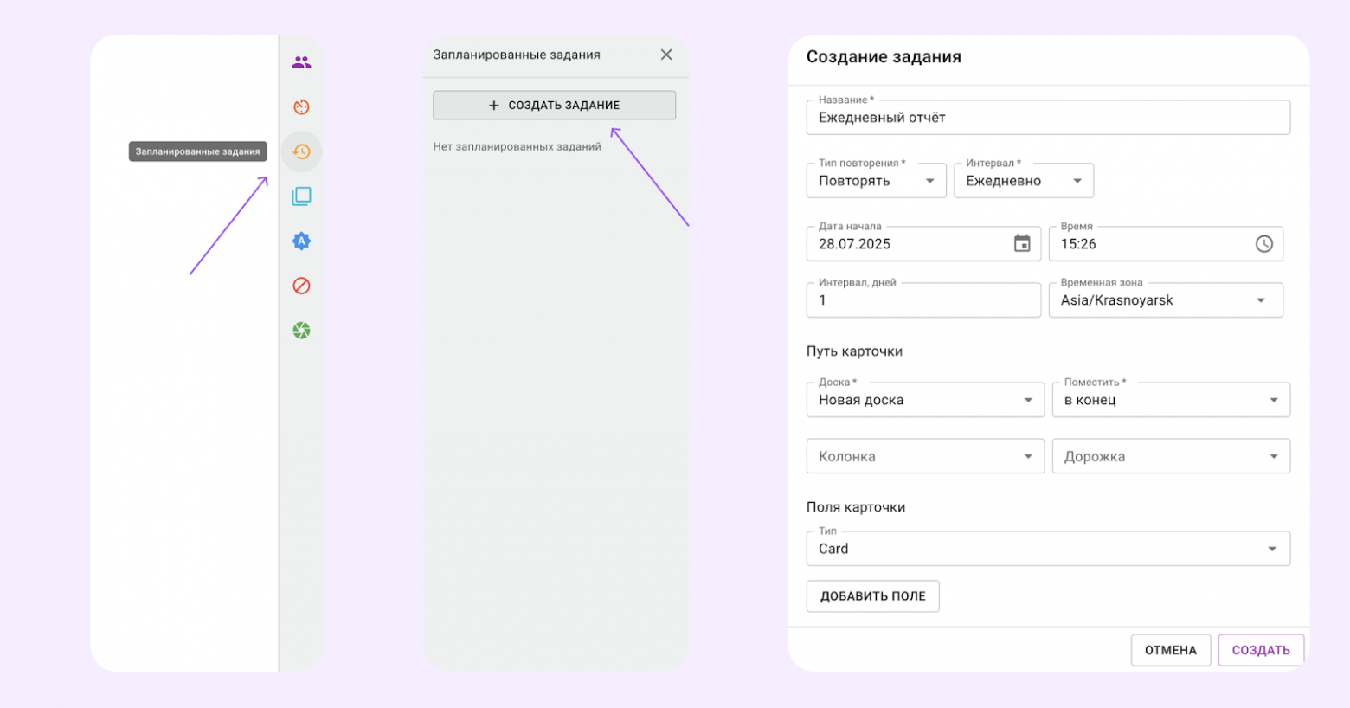Click the ОТМЕНА button

pos(1170,650)
